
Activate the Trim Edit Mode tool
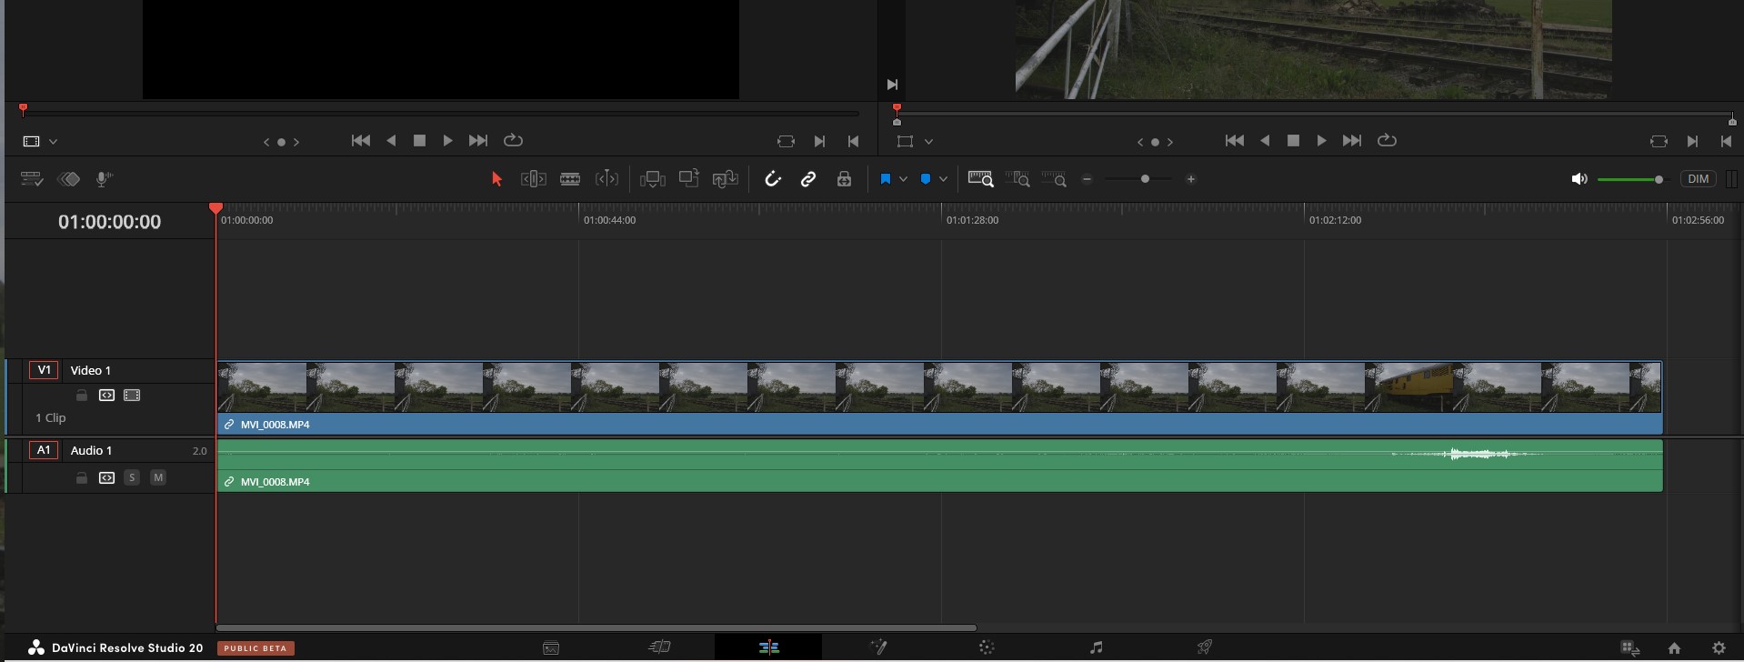click(x=534, y=179)
